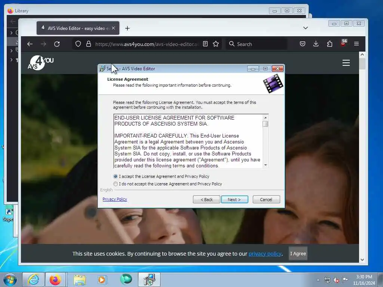Open Firefox application hamburger menu
This screenshot has width=383, height=287.
[x=356, y=44]
